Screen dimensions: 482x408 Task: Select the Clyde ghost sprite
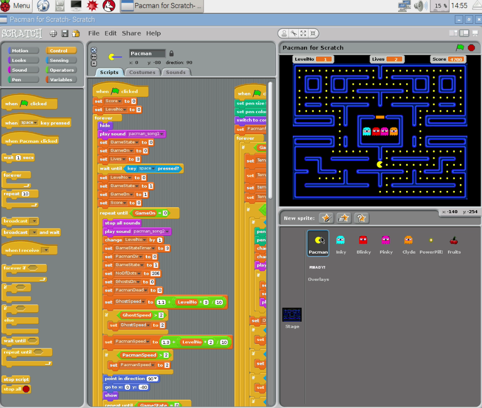(409, 245)
